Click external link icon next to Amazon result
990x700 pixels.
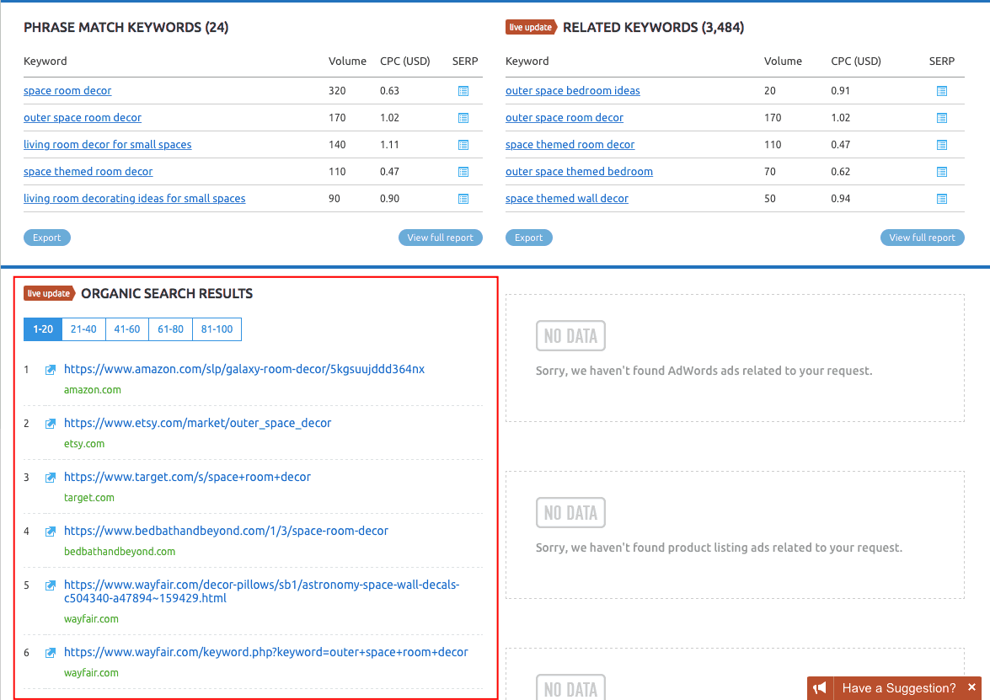pos(51,369)
